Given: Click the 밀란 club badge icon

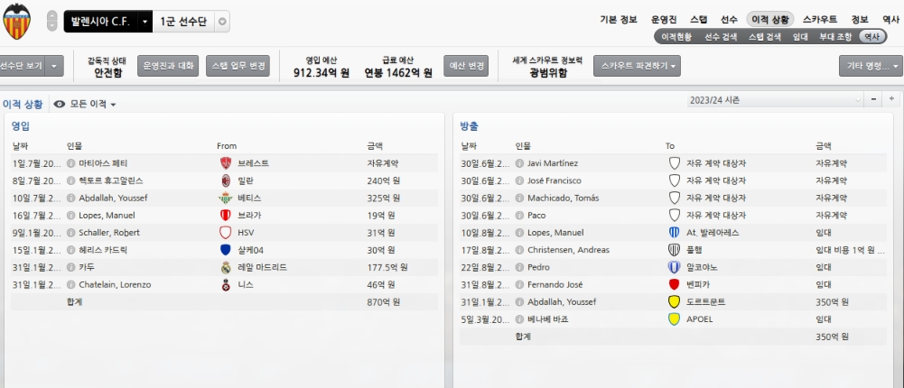Looking at the screenshot, I should tap(226, 180).
